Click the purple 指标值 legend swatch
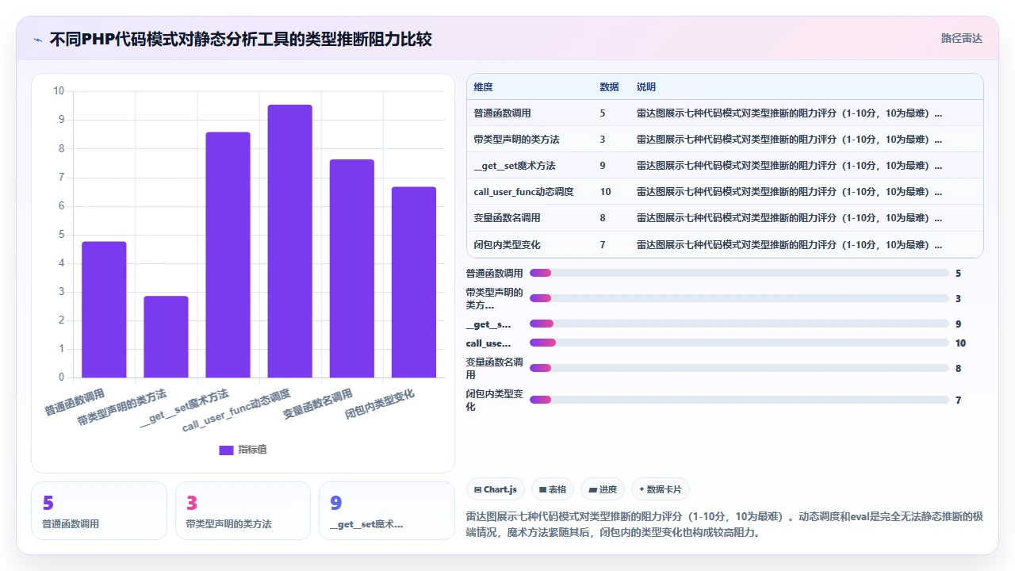Screen dimensions: 1015x571 (226, 450)
